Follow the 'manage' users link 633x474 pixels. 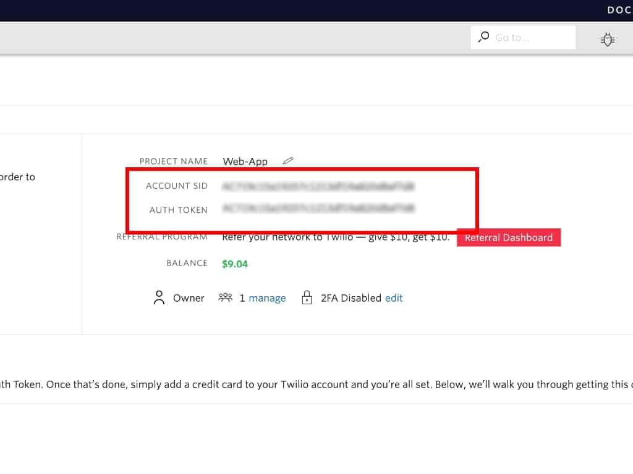click(267, 298)
